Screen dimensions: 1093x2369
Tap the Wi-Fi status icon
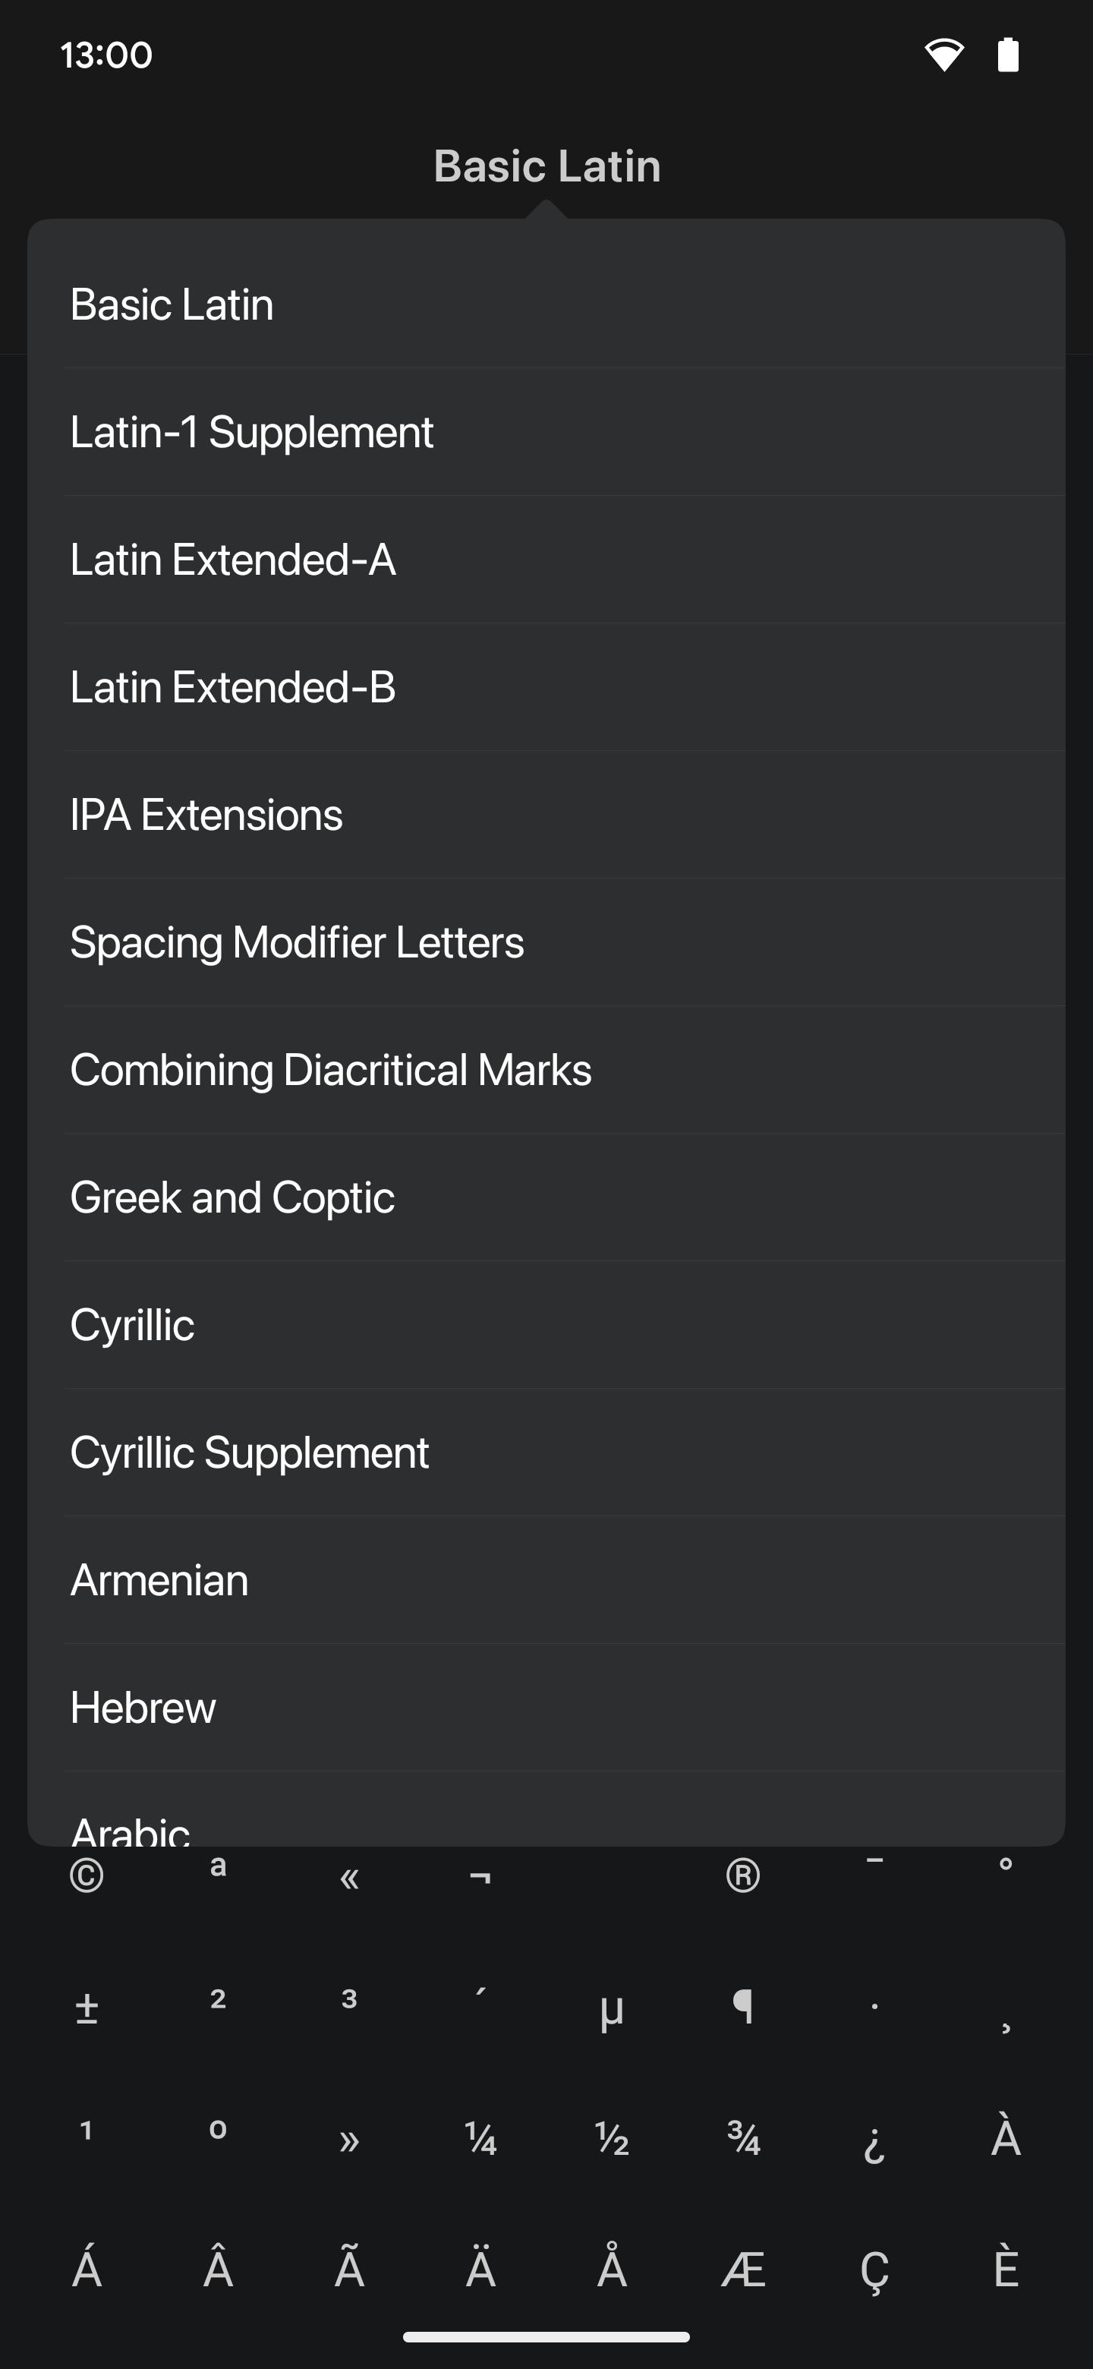click(x=944, y=54)
